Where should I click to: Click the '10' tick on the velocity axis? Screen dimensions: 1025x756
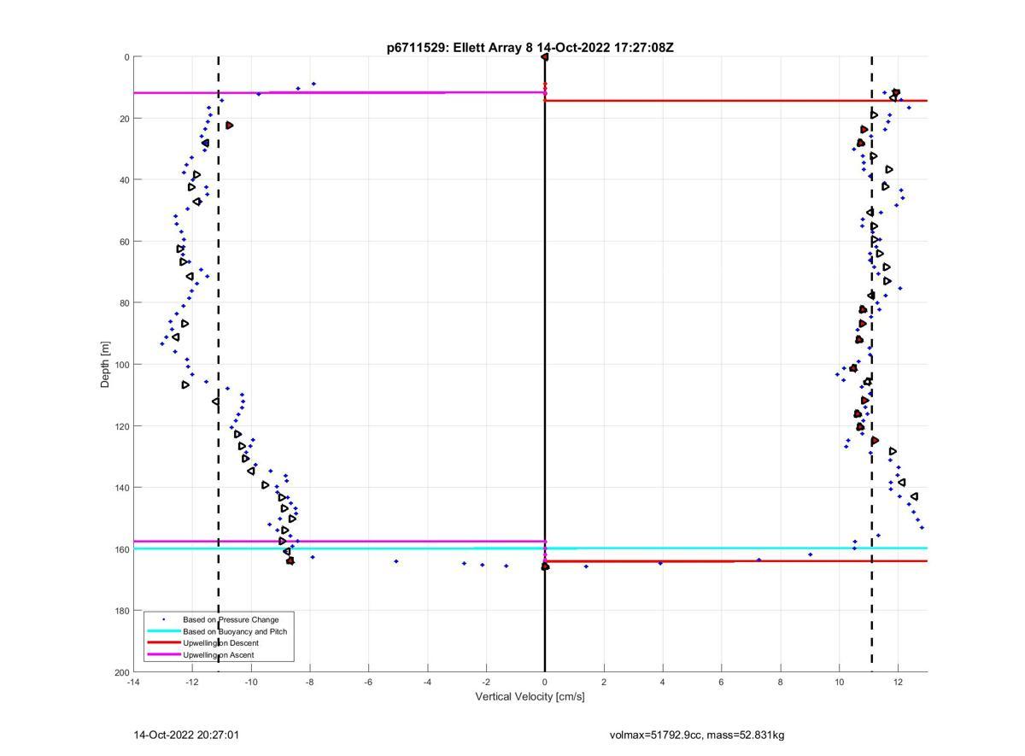[839, 682]
